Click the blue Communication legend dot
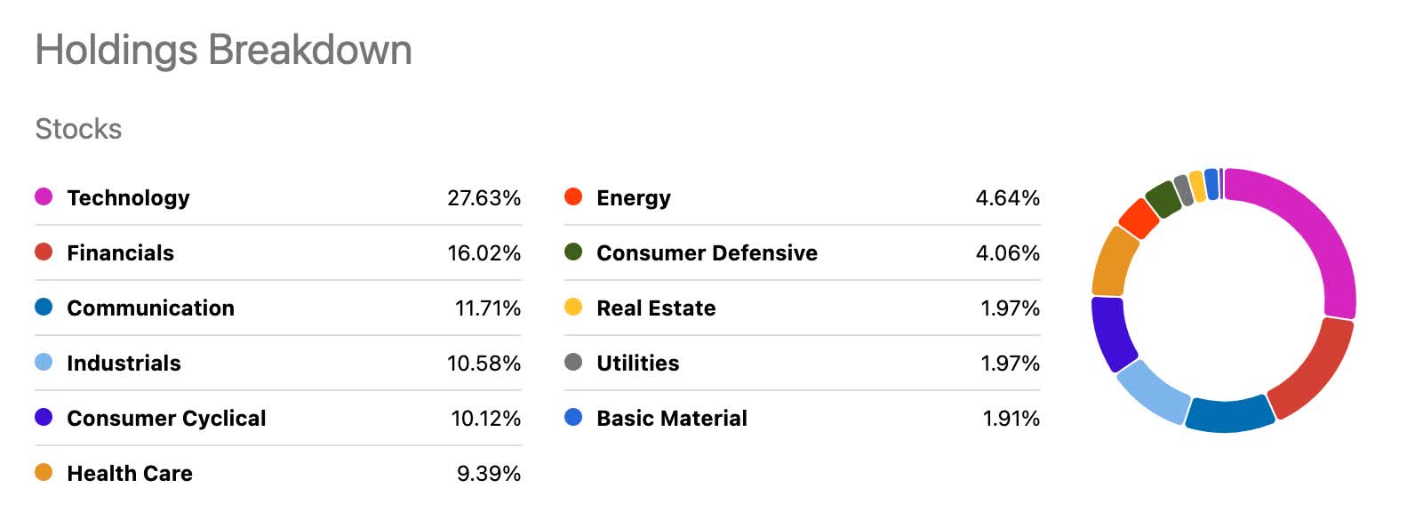 click(x=44, y=307)
